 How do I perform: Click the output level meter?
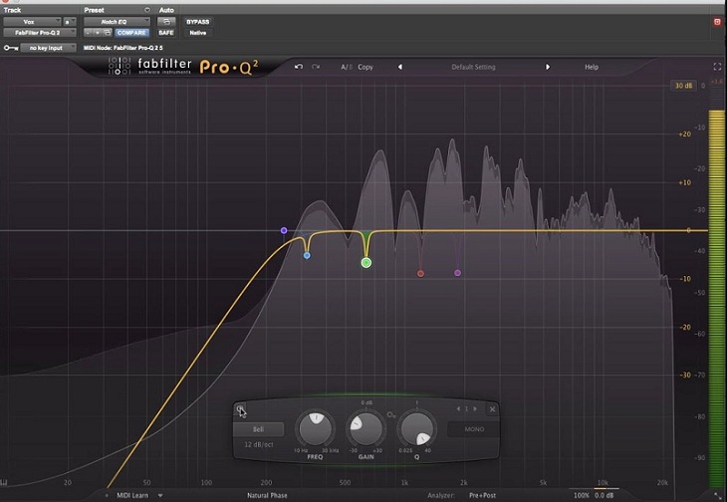pos(717,297)
